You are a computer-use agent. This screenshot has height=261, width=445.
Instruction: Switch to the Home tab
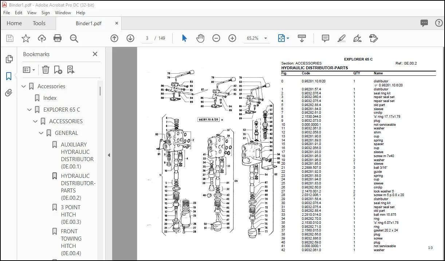(14, 23)
